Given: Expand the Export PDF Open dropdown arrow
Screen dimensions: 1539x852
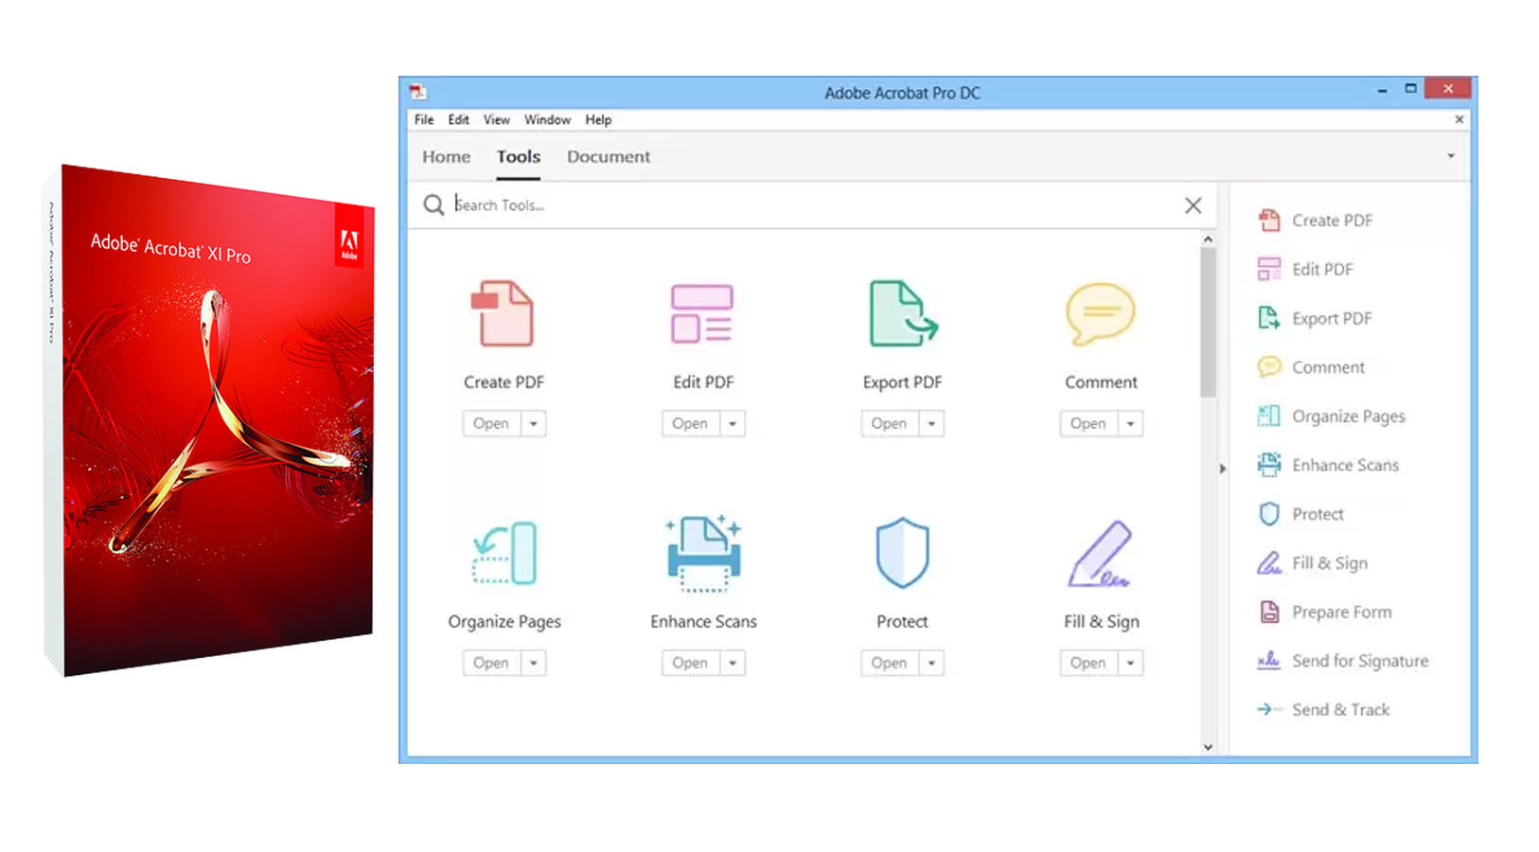Looking at the screenshot, I should tap(931, 423).
